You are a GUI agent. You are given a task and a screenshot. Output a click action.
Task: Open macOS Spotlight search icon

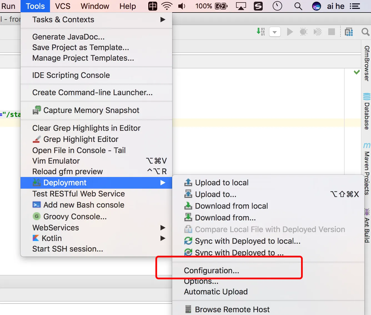(298, 6)
